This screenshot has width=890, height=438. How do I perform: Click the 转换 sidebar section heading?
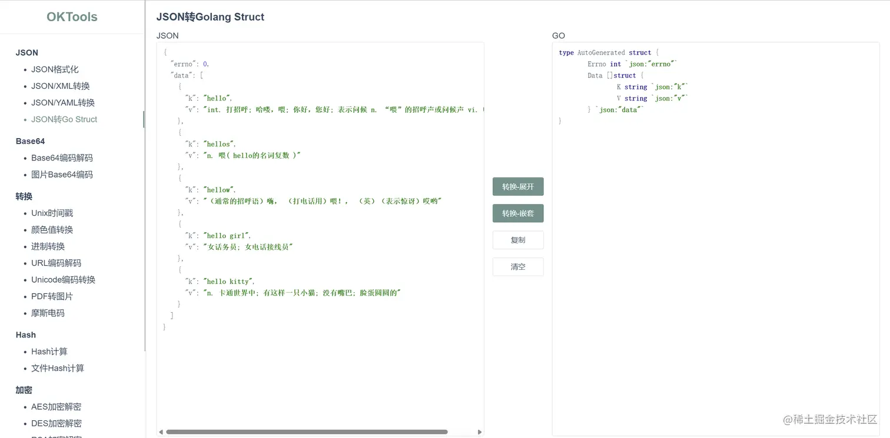click(24, 196)
